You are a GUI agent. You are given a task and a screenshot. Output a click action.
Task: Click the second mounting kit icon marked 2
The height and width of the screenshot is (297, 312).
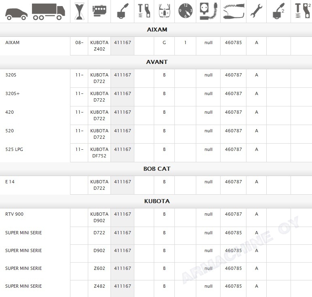coord(303,11)
